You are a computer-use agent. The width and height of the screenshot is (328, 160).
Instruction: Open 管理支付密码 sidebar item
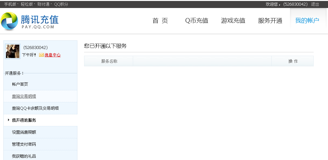(x=24, y=144)
